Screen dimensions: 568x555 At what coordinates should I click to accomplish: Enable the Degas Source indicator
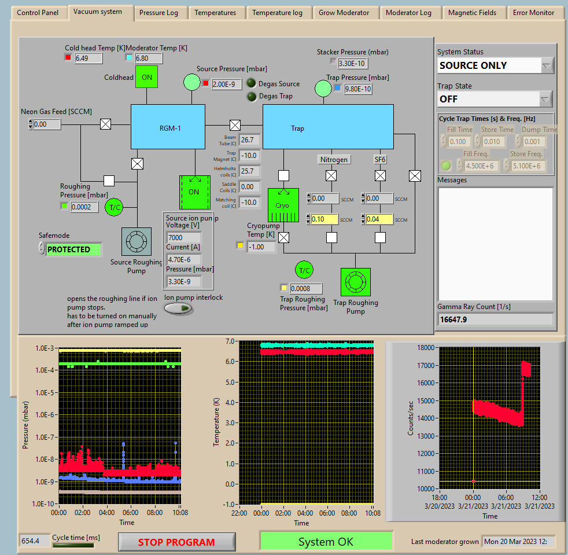click(252, 83)
